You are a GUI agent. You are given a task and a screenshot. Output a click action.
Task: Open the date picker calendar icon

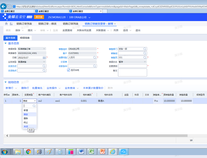coord(44,58)
